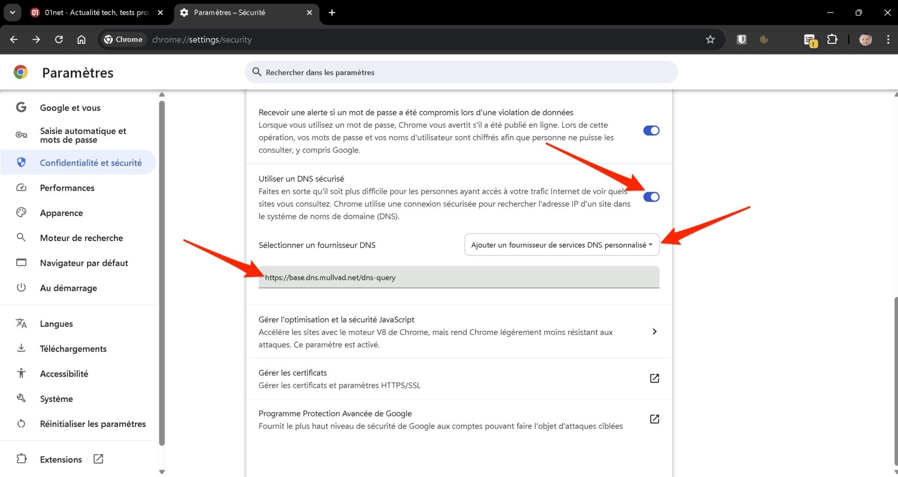
Task: Go to the home page icon
Action: [x=81, y=40]
